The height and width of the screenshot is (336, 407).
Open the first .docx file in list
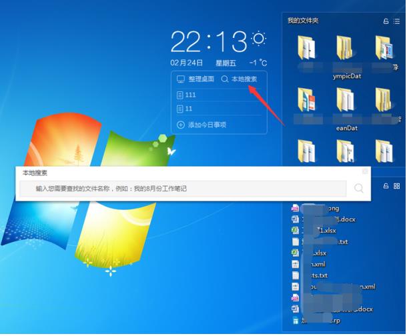323,219
